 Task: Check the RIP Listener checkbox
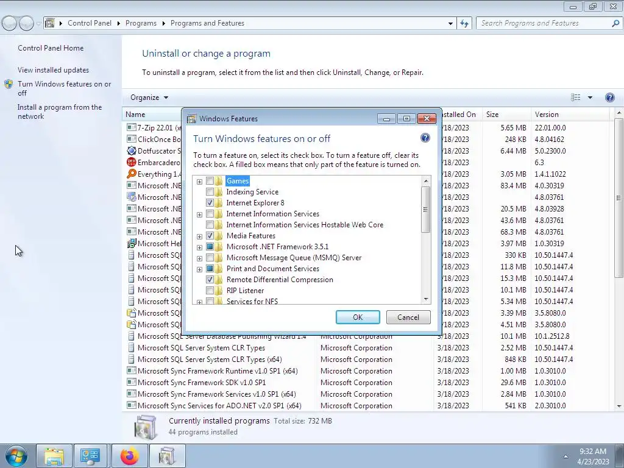tap(210, 291)
